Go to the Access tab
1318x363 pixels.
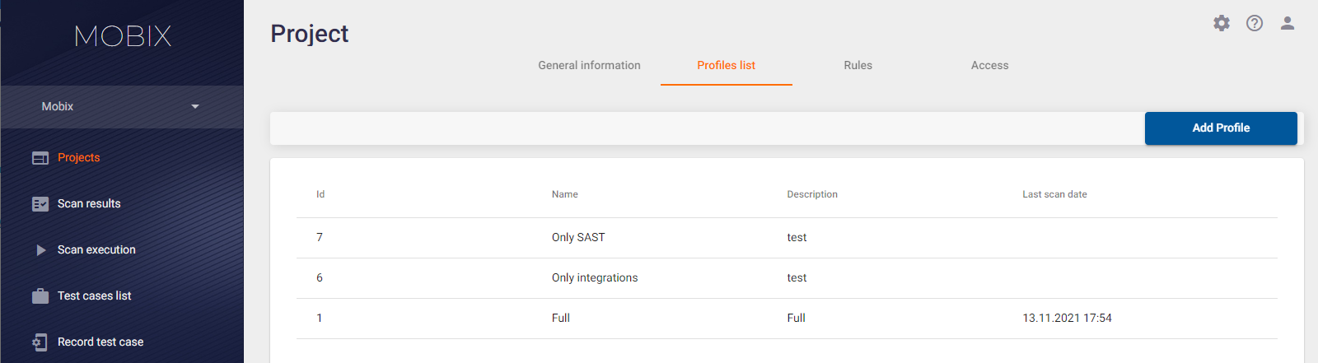pyautogui.click(x=989, y=65)
